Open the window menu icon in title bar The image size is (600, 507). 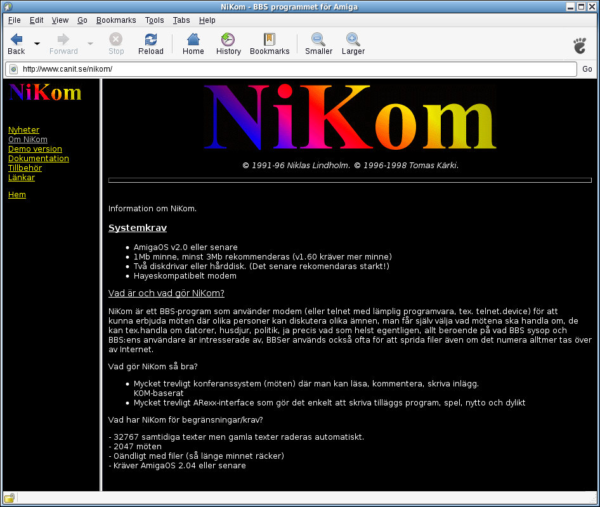[x=8, y=6]
